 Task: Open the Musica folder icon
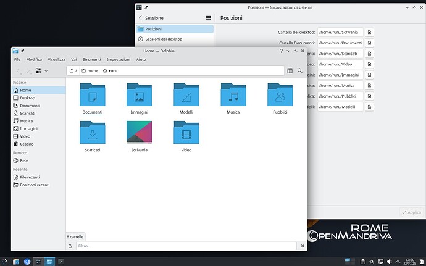click(x=233, y=96)
